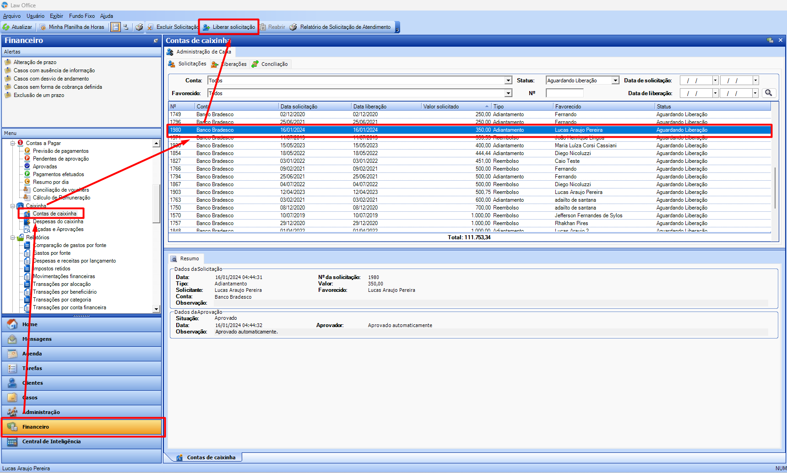Sort by Valor solicitado column header
This screenshot has height=473, width=787.
point(456,107)
